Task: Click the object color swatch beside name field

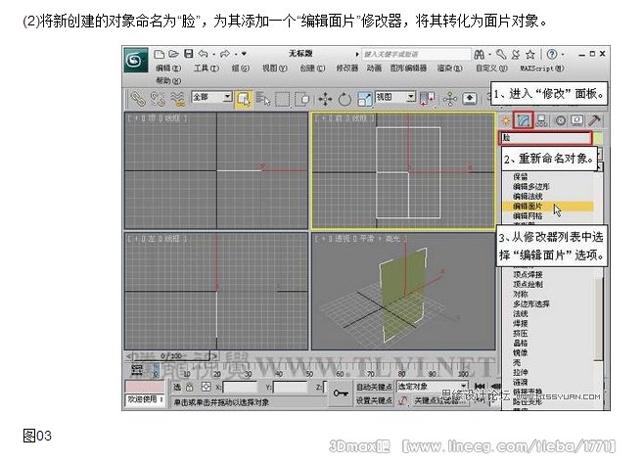Action: click(x=598, y=138)
